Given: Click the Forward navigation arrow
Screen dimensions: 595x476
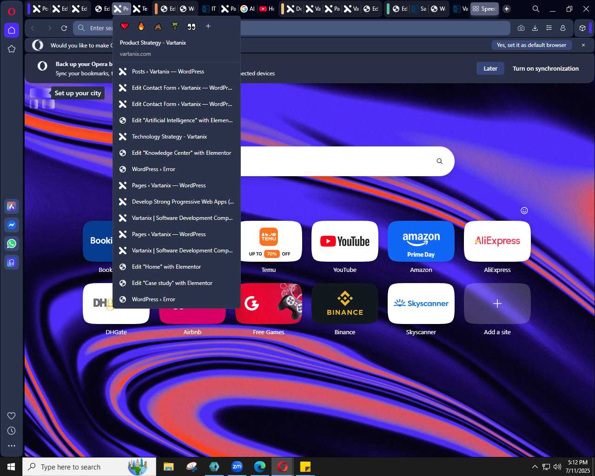Looking at the screenshot, I should 49,28.
